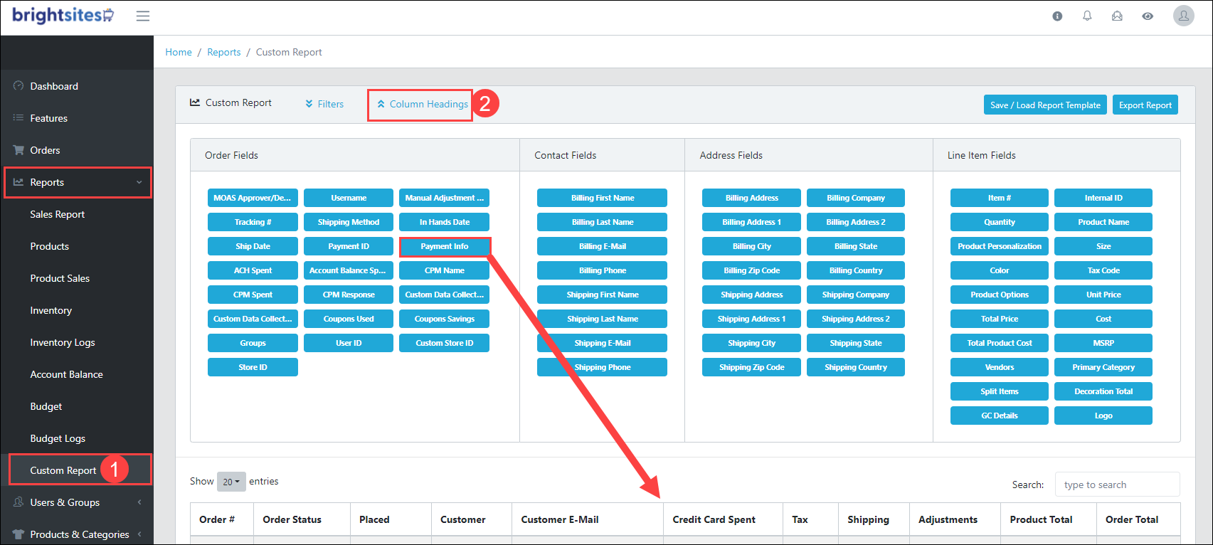The image size is (1213, 545).
Task: Toggle the Store ID column field
Action: pyautogui.click(x=253, y=367)
